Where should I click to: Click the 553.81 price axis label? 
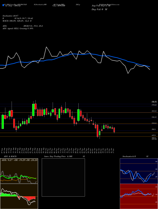pos(154,111)
